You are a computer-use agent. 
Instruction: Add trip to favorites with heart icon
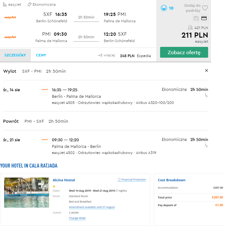tap(205, 8)
